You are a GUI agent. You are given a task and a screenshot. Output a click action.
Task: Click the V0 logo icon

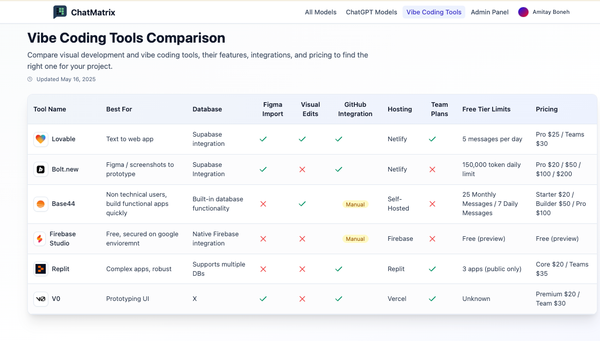(41, 298)
